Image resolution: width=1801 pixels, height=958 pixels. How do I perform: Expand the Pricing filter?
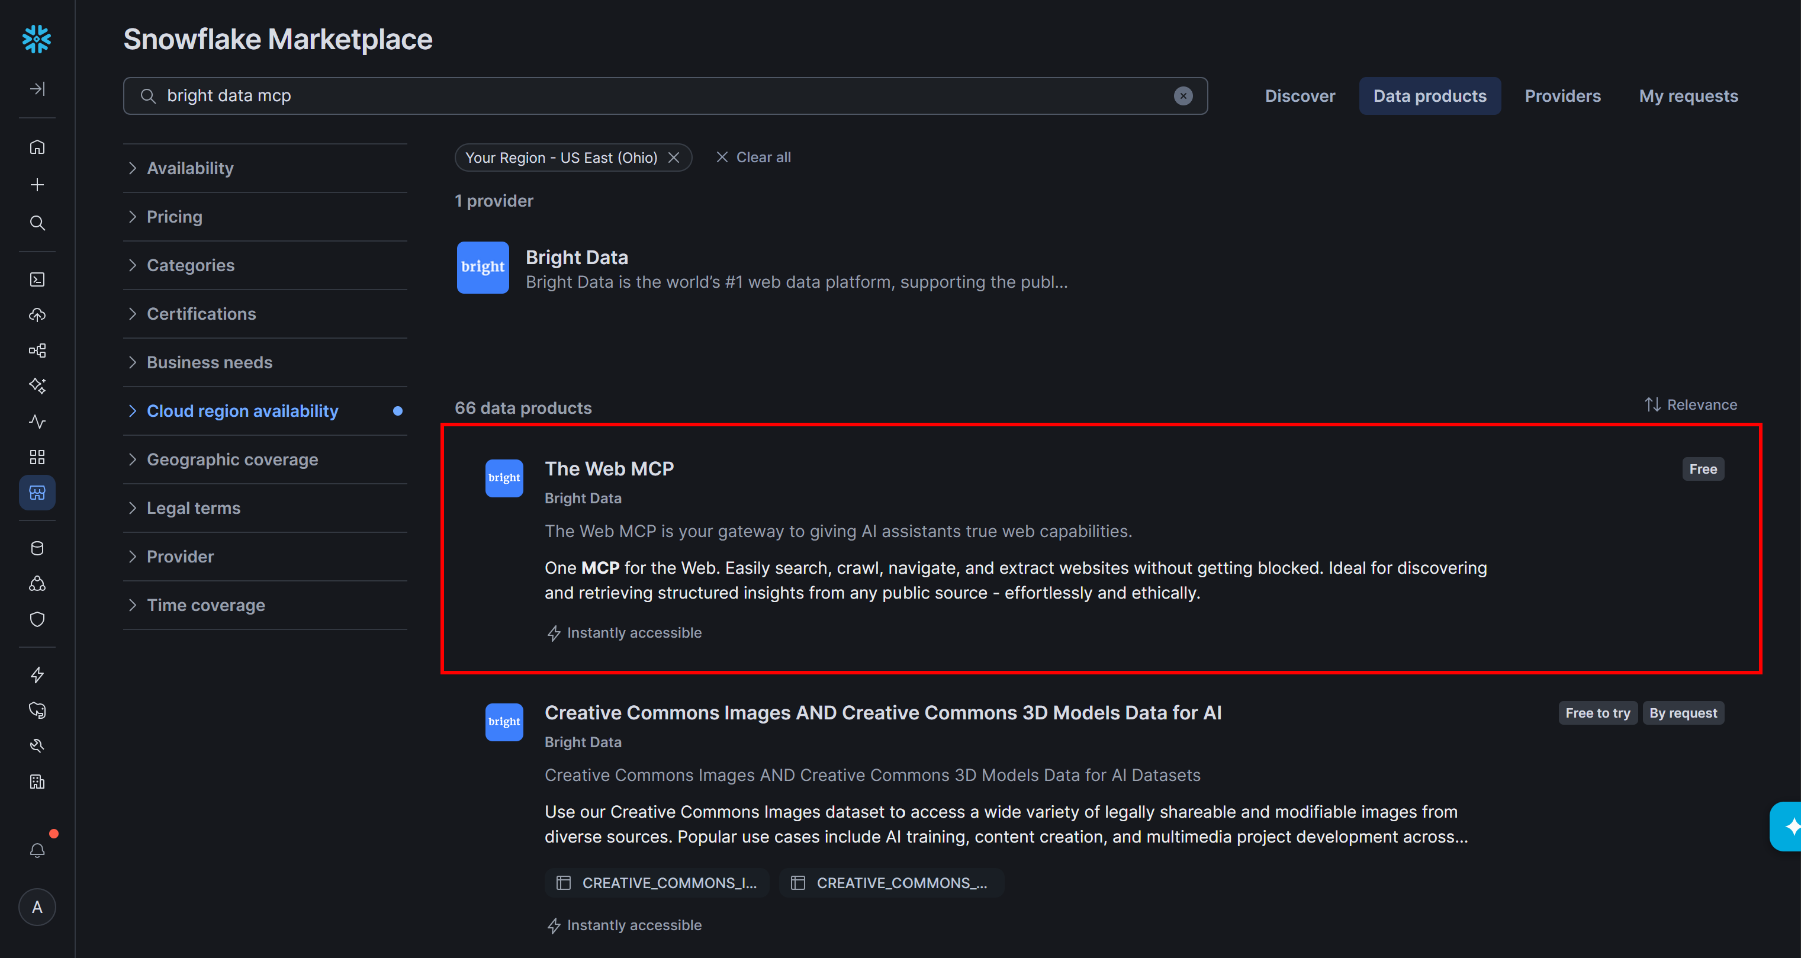point(265,217)
